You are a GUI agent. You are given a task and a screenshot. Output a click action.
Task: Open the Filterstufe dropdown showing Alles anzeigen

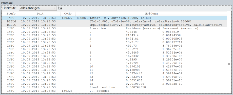click(x=38, y=8)
